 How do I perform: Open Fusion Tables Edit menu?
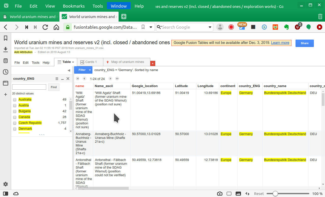(26, 63)
